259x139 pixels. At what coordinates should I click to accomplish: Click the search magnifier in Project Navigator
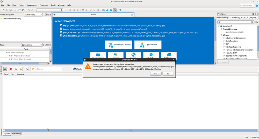[44, 15]
